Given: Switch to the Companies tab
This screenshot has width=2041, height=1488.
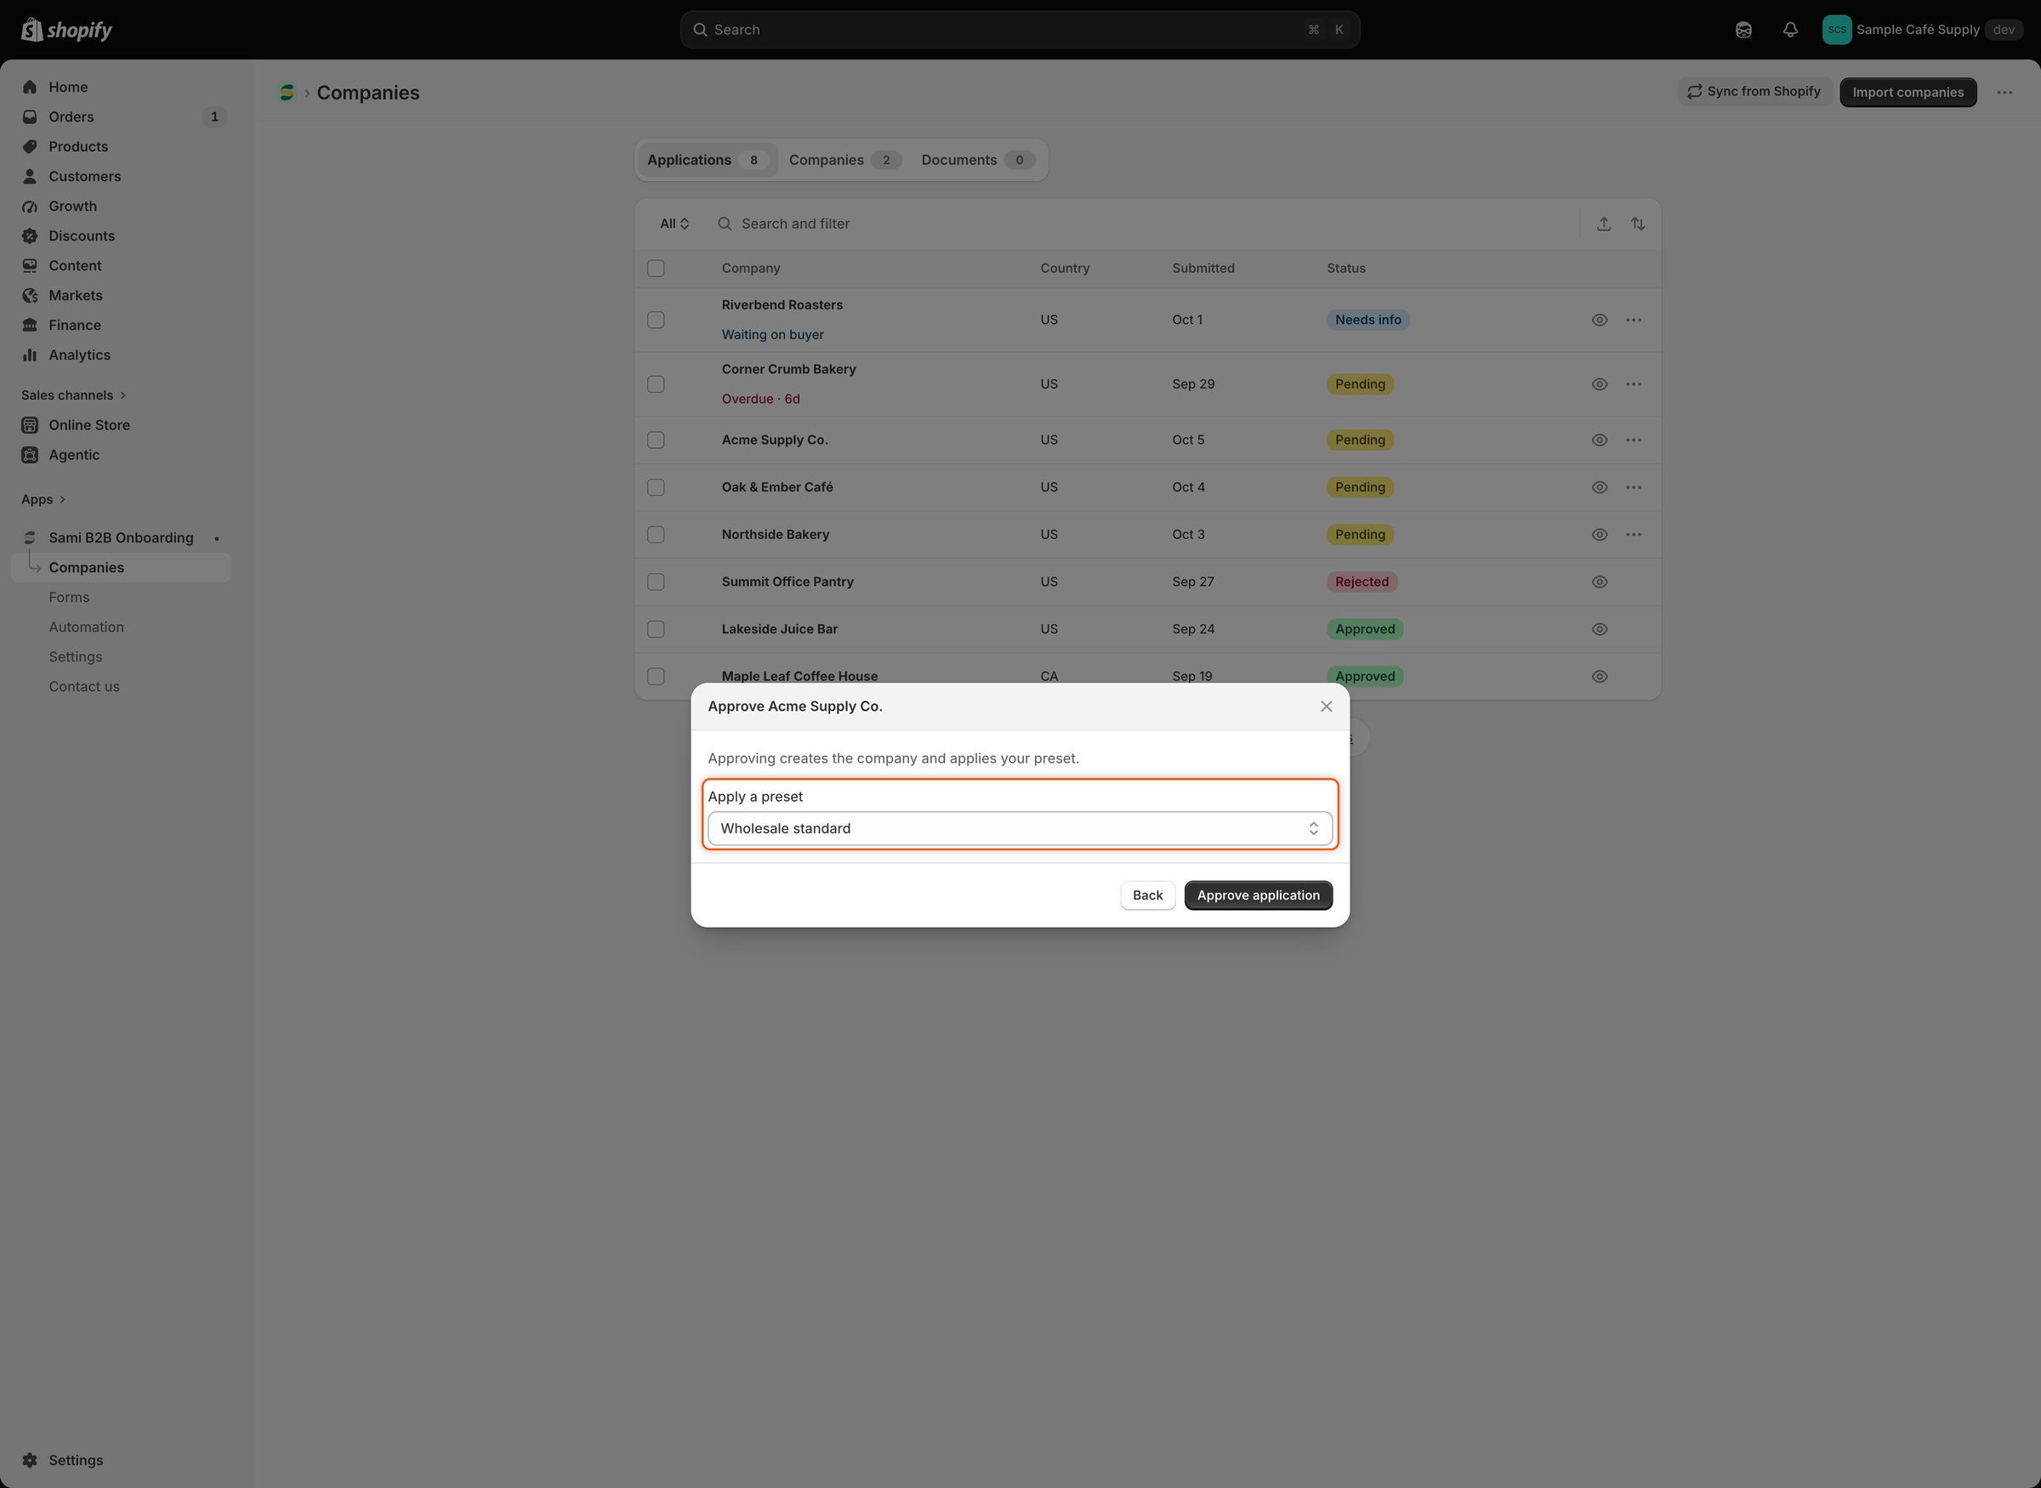Looking at the screenshot, I should [844, 161].
